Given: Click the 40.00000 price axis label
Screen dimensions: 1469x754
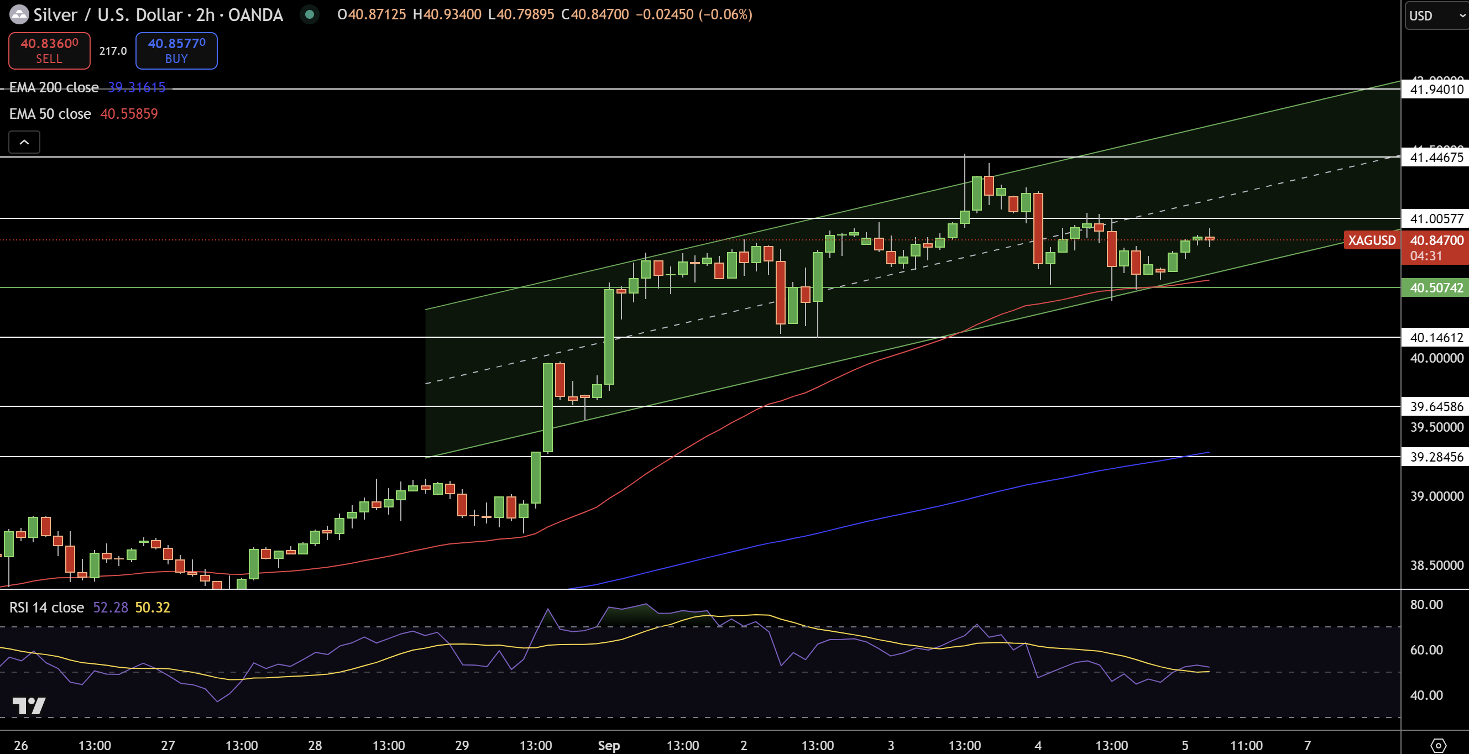Looking at the screenshot, I should click(x=1436, y=358).
